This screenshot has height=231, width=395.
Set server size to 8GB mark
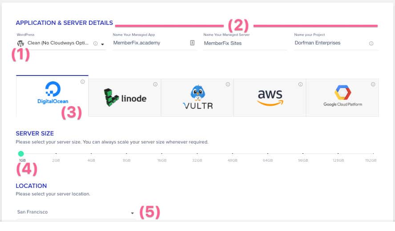click(126, 154)
